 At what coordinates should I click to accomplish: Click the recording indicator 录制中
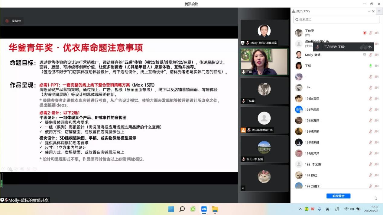(13, 21)
